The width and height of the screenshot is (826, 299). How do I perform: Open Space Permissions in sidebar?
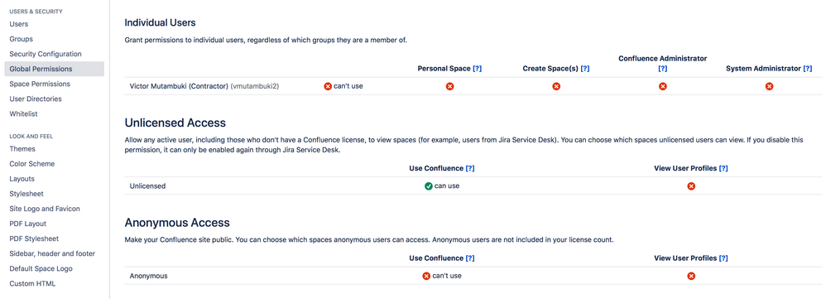(40, 84)
